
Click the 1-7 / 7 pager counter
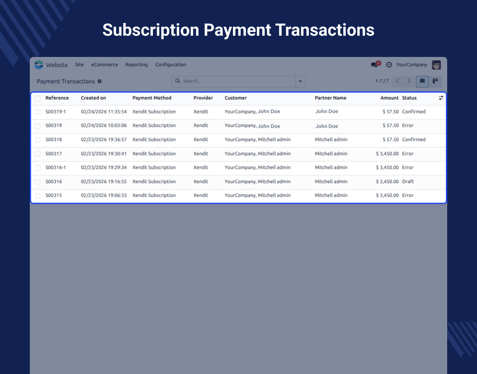382,81
